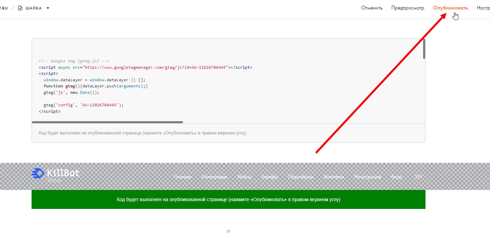This screenshot has height=237, width=490.
Task: Click the Регистрация link in header
Action: 367,177
